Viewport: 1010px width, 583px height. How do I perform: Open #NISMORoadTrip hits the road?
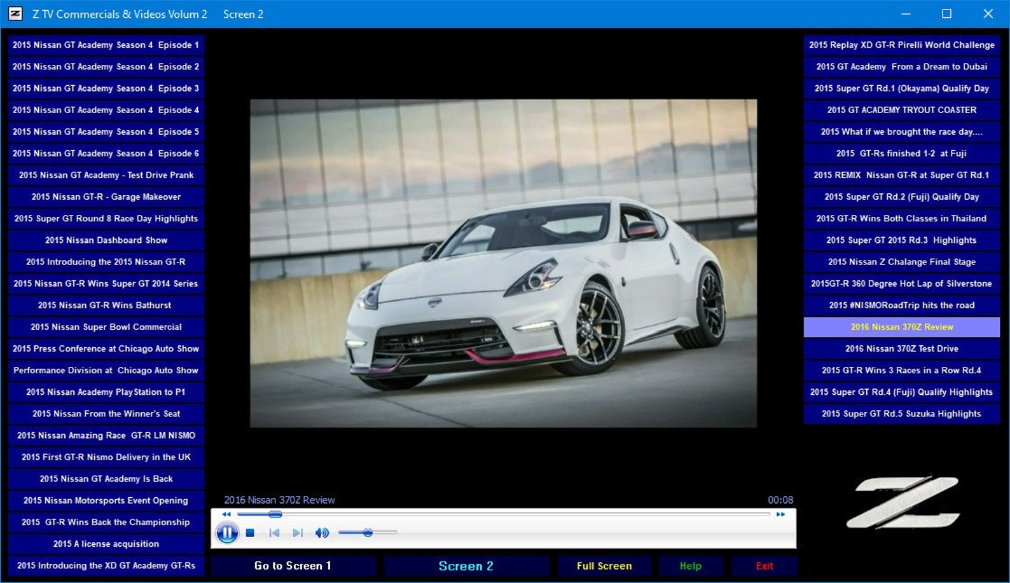(x=902, y=305)
